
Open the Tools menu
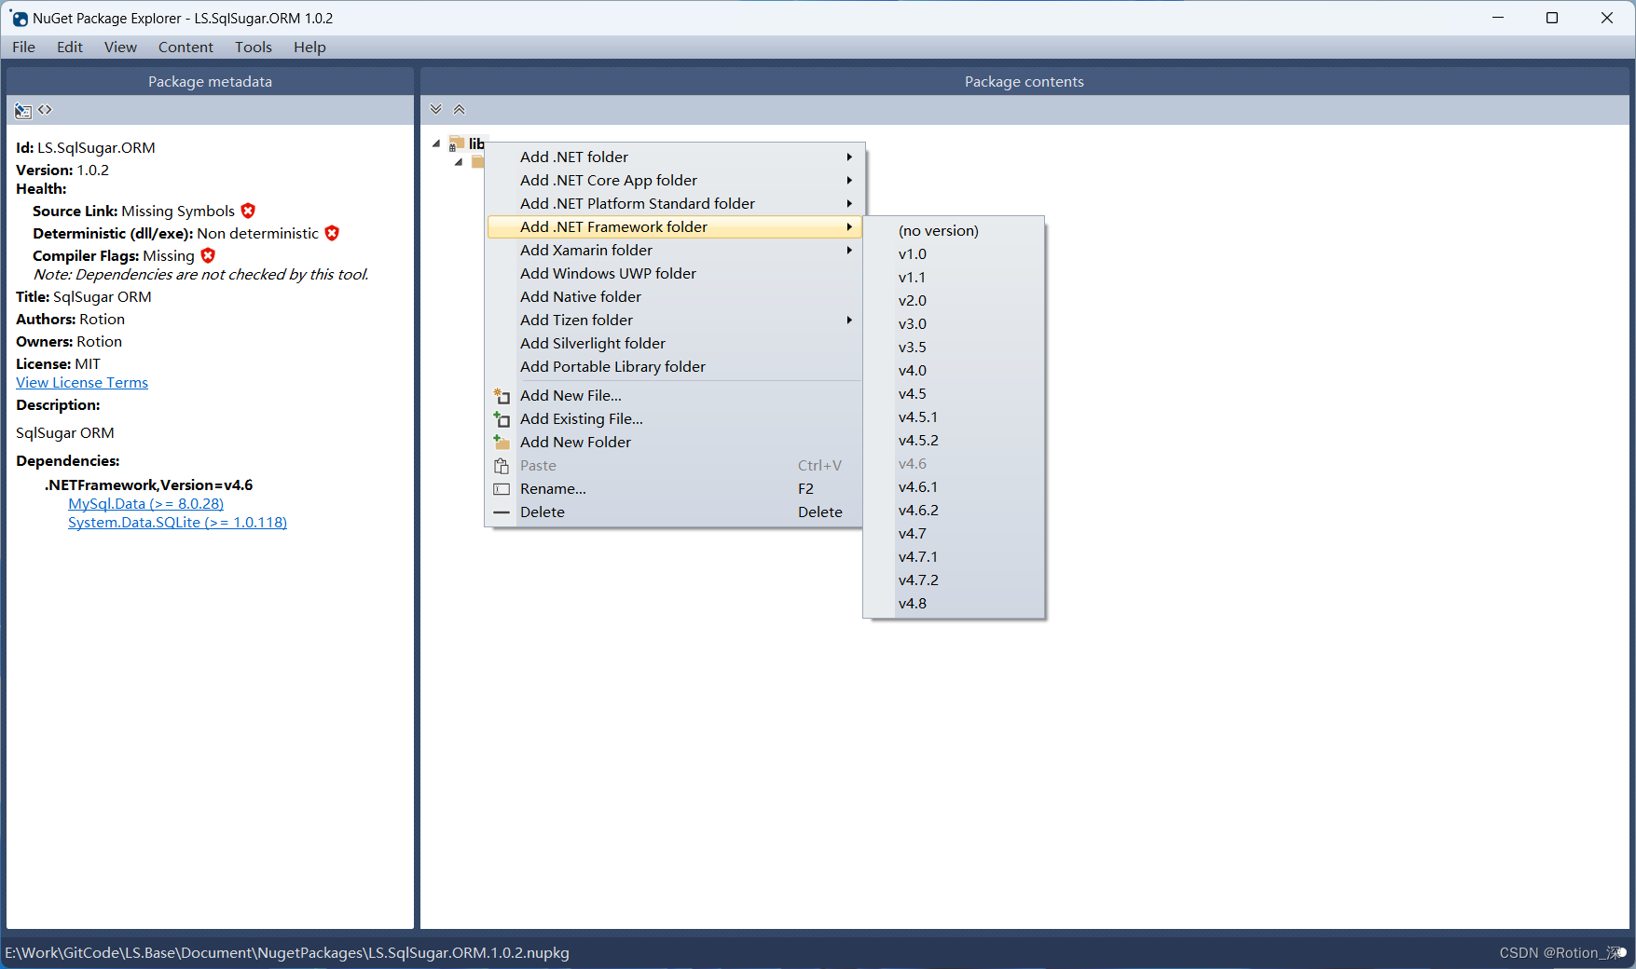(253, 47)
